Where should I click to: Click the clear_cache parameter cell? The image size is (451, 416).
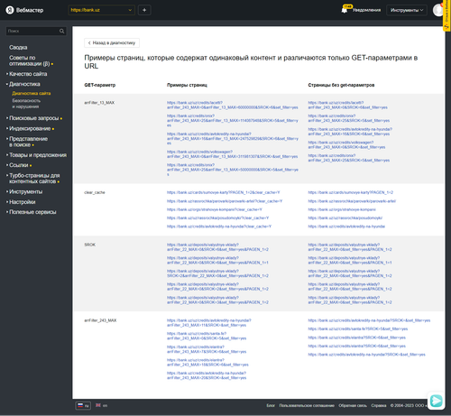click(x=95, y=192)
